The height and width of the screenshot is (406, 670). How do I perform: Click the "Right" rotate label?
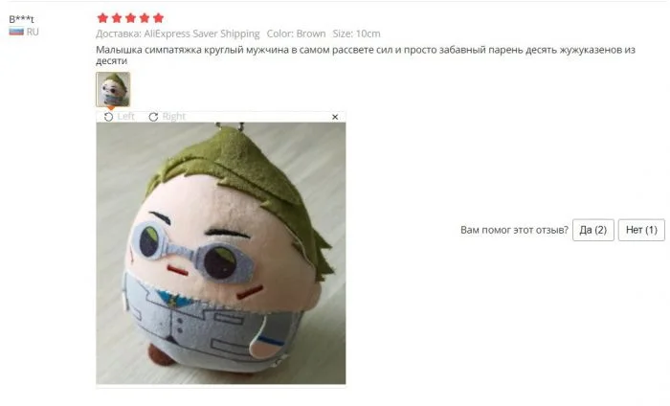coord(173,116)
